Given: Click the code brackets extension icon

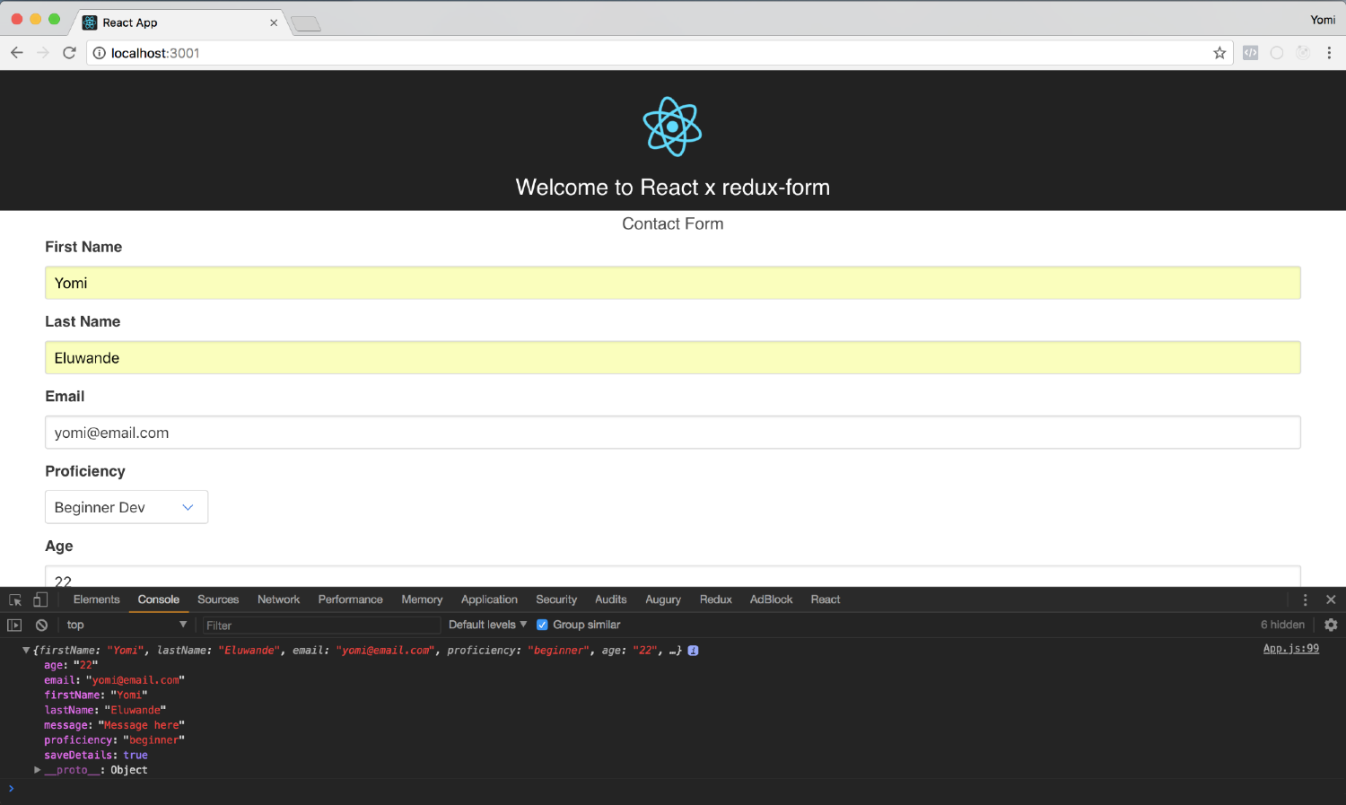Looking at the screenshot, I should click(x=1250, y=53).
